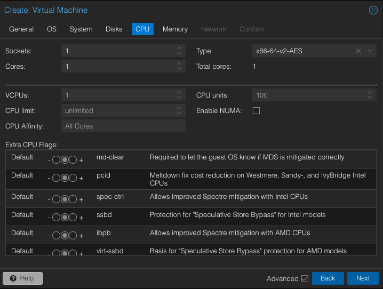Image resolution: width=383 pixels, height=289 pixels.
Task: Enable the NUMA checkbox
Action: tap(256, 111)
